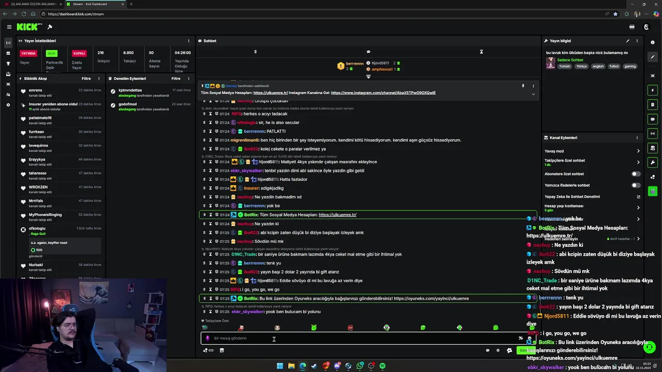Screen dimensions: 662x372
Task: Open Yayın bilgisi three-dot menu
Action: pos(637,41)
